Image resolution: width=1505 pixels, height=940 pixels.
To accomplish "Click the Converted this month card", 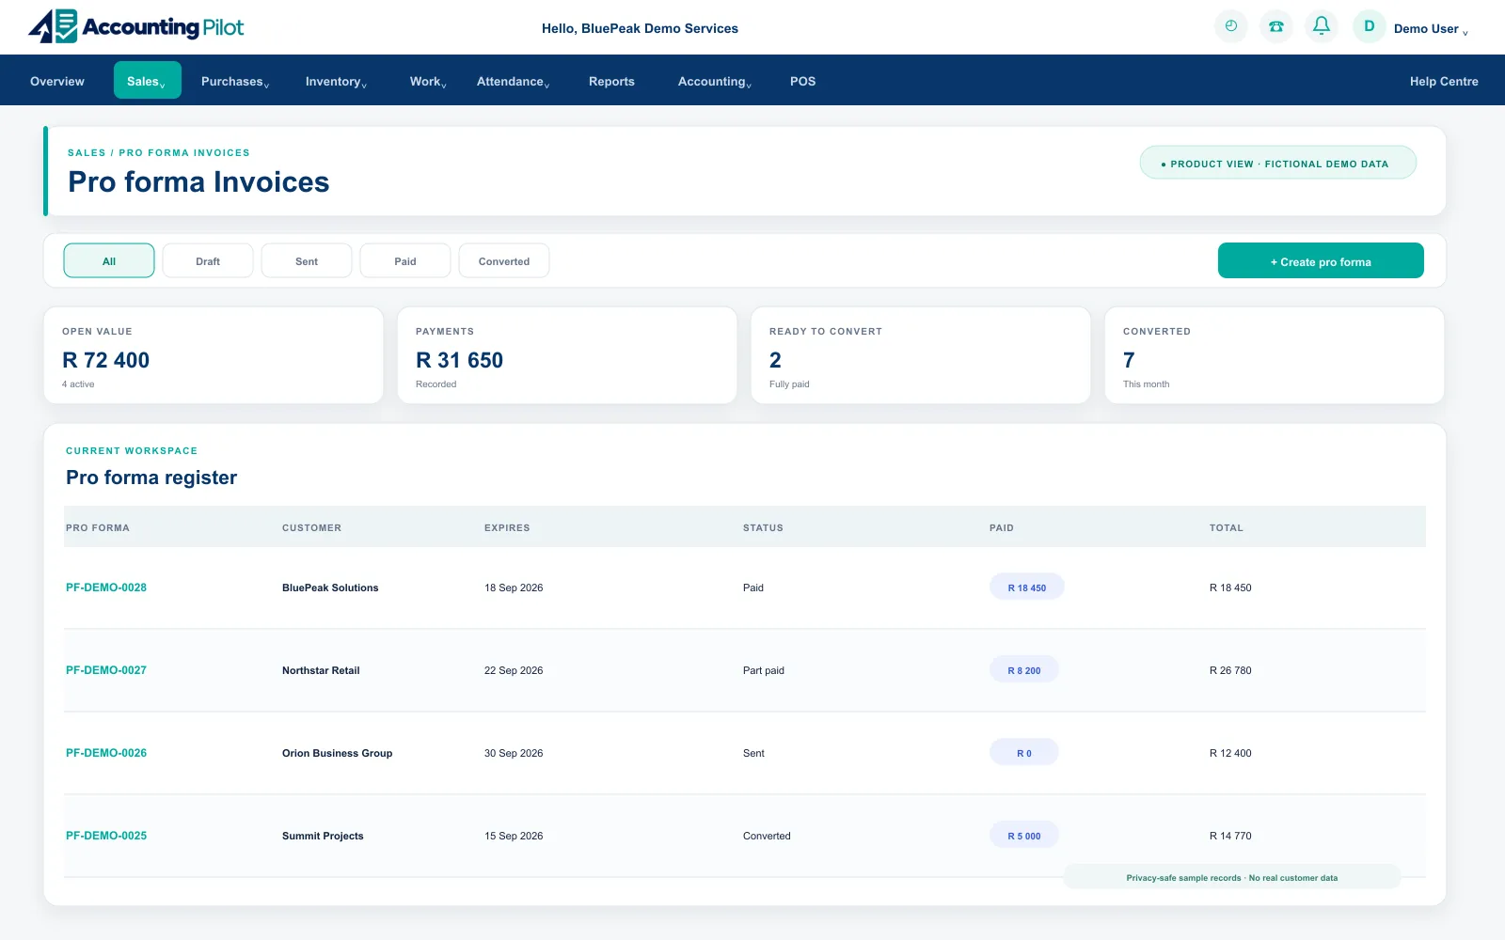I will (x=1275, y=355).
